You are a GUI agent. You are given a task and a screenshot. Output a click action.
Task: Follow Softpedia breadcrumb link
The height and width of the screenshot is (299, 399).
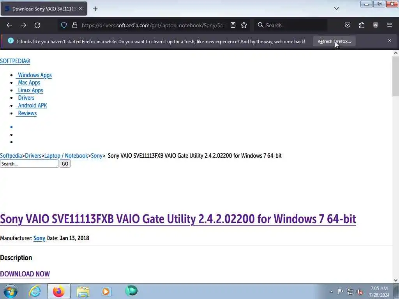point(11,156)
